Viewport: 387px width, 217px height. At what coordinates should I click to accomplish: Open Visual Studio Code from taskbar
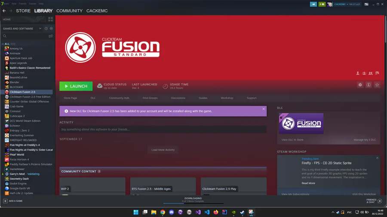click(207, 212)
